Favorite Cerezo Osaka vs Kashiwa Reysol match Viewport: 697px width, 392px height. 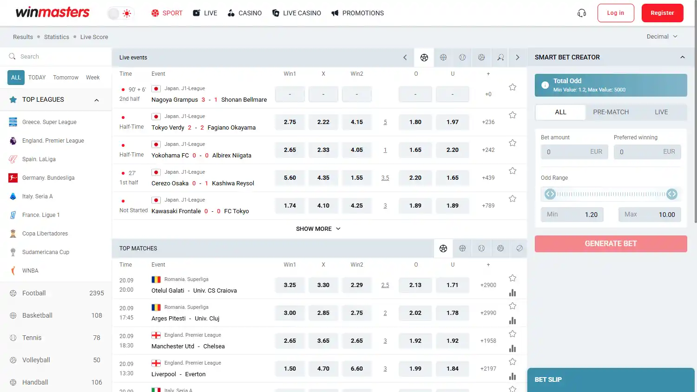(513, 171)
